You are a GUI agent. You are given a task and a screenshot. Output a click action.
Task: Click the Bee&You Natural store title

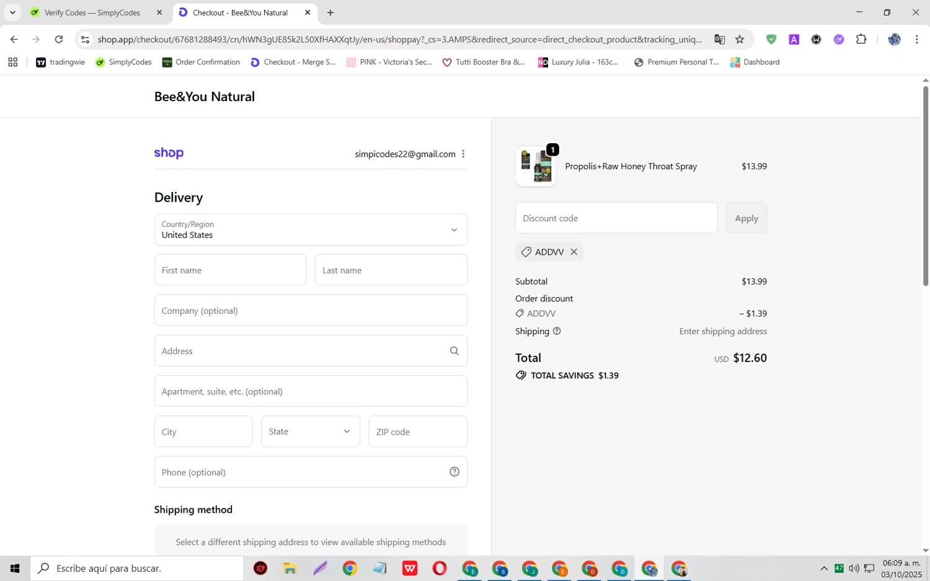point(205,97)
